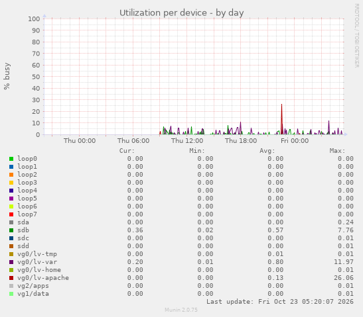Click vg0/lv-var max value 11.97

click(x=344, y=262)
